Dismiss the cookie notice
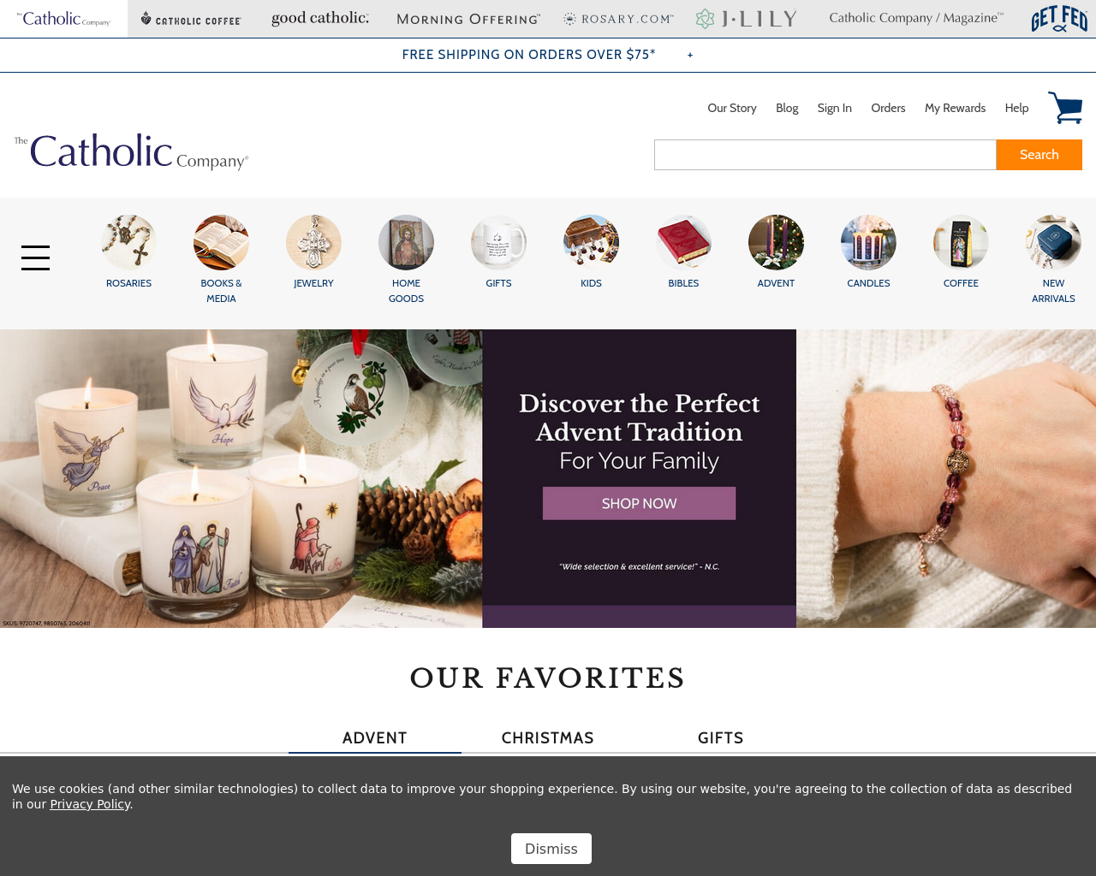The width and height of the screenshot is (1096, 876). point(551,849)
